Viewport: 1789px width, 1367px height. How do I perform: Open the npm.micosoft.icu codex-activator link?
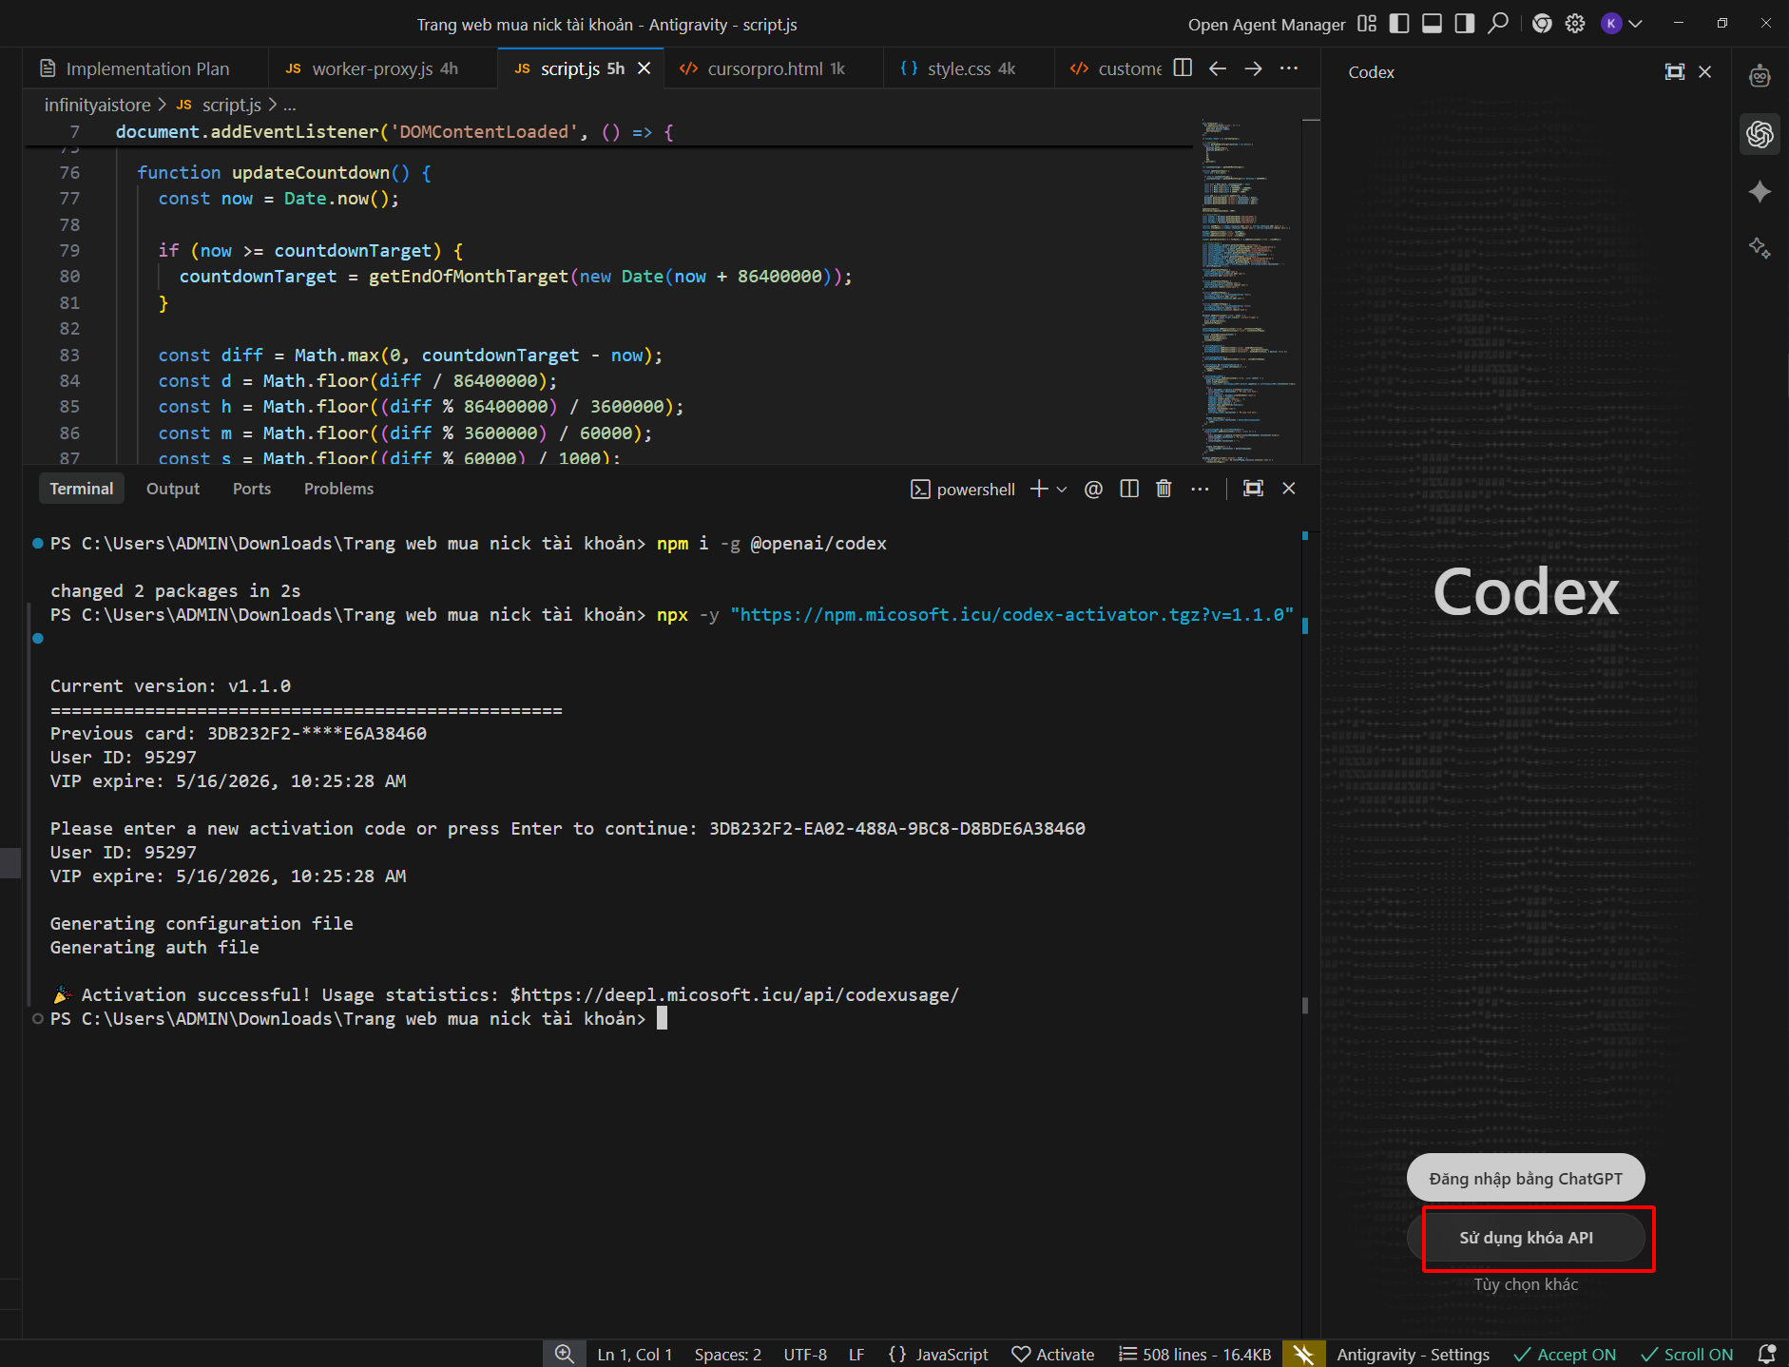point(1011,615)
